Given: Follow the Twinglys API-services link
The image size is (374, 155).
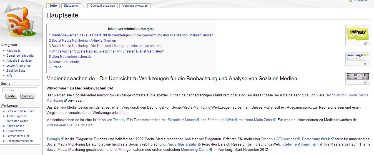Looking at the screenshot, I should 281,139.
